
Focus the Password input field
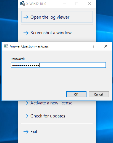(x=58, y=65)
